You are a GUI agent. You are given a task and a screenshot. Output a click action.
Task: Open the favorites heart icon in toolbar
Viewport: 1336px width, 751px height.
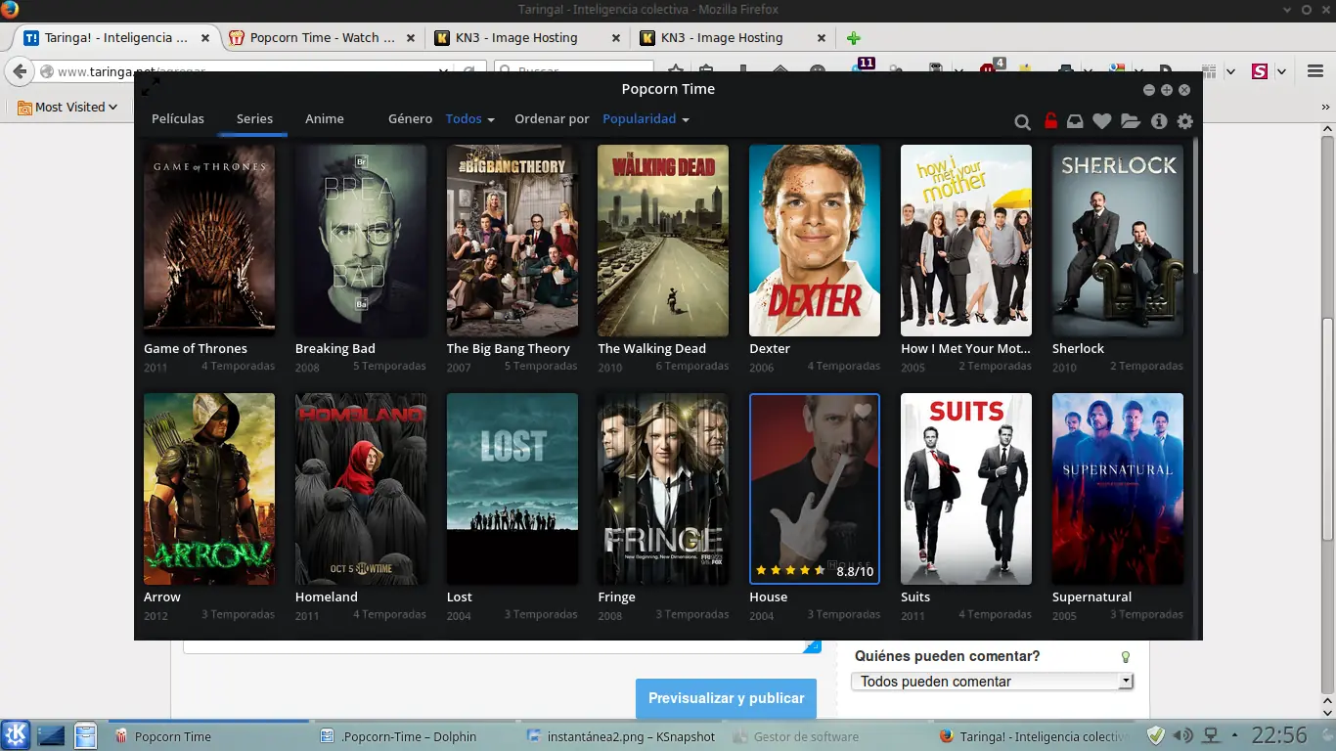[x=1102, y=121]
